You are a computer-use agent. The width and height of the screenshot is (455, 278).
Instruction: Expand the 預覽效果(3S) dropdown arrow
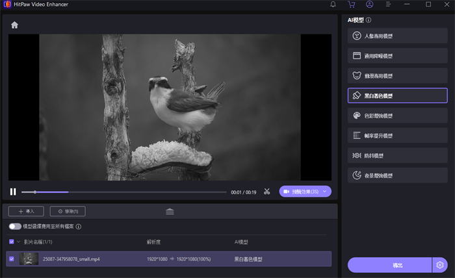(324, 192)
